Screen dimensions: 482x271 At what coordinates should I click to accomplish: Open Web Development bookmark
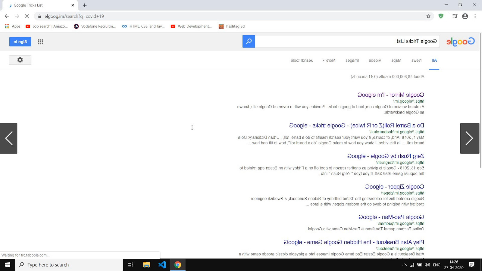coord(191,26)
